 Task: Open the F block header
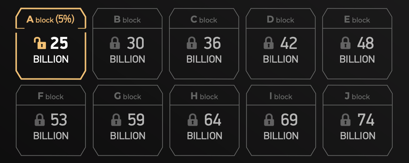pyautogui.click(x=51, y=96)
